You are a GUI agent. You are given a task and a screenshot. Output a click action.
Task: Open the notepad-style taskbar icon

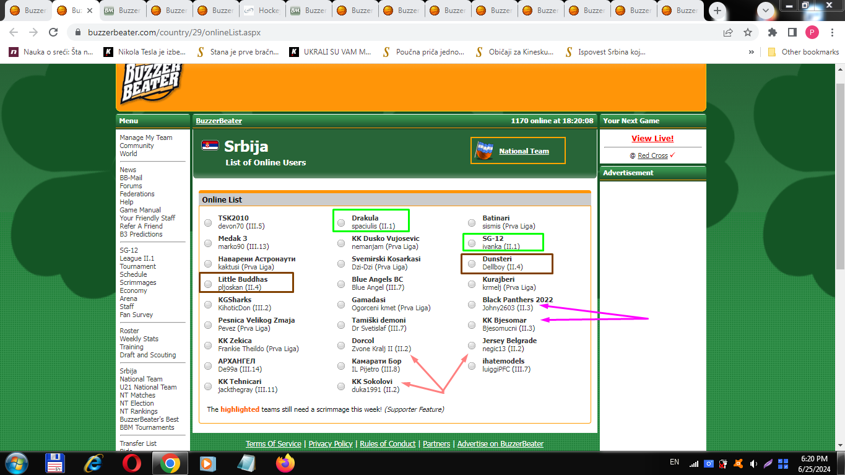(x=246, y=463)
